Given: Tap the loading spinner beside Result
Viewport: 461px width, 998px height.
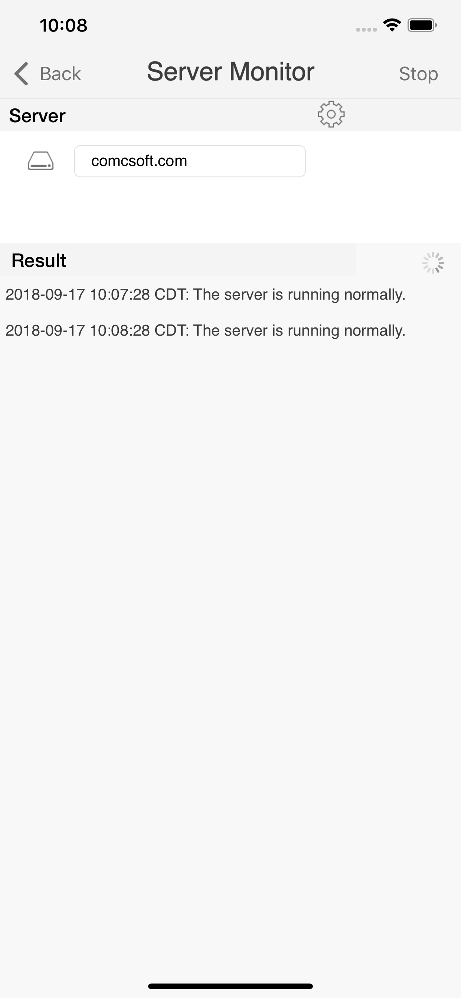Looking at the screenshot, I should (433, 263).
